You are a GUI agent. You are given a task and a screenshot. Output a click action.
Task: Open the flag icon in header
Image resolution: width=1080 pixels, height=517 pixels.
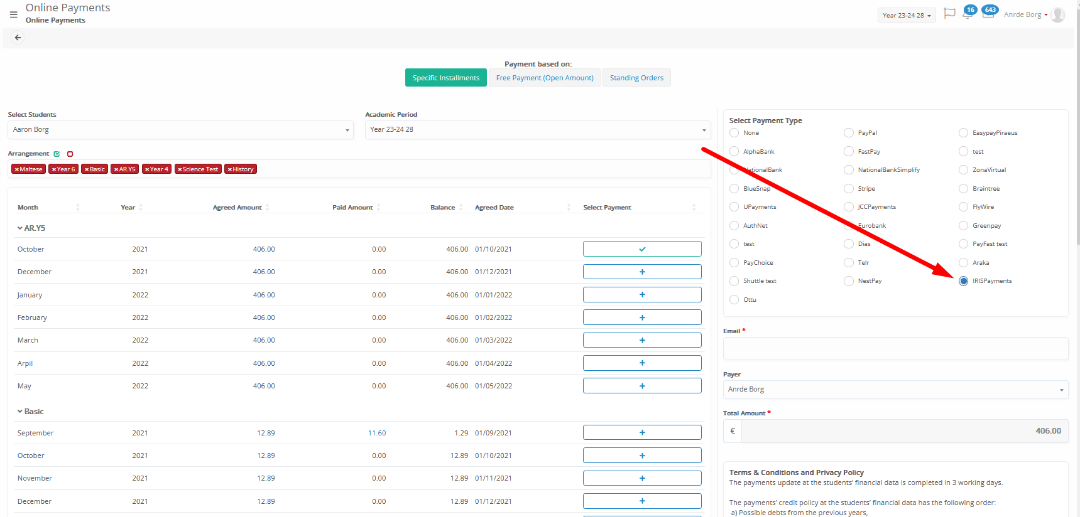[949, 14]
